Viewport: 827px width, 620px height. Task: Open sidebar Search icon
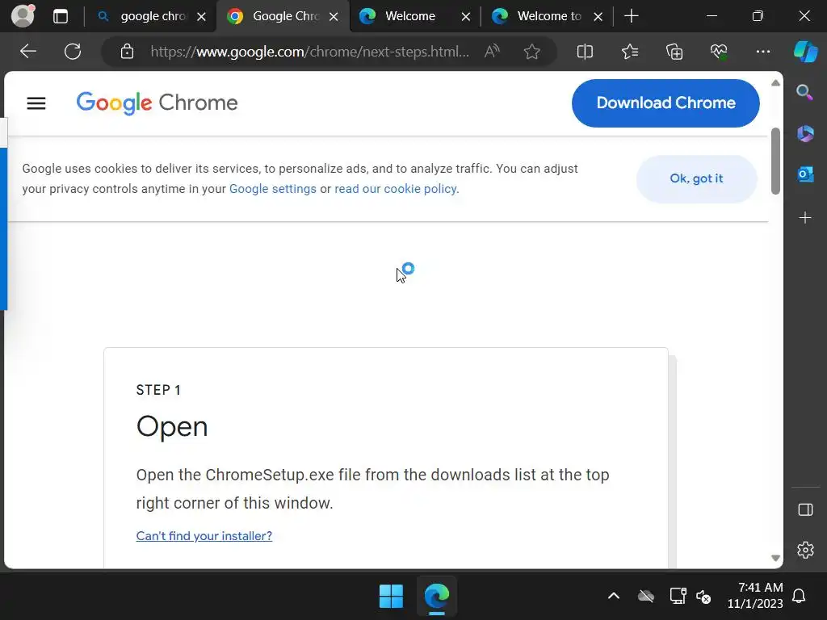click(x=805, y=92)
